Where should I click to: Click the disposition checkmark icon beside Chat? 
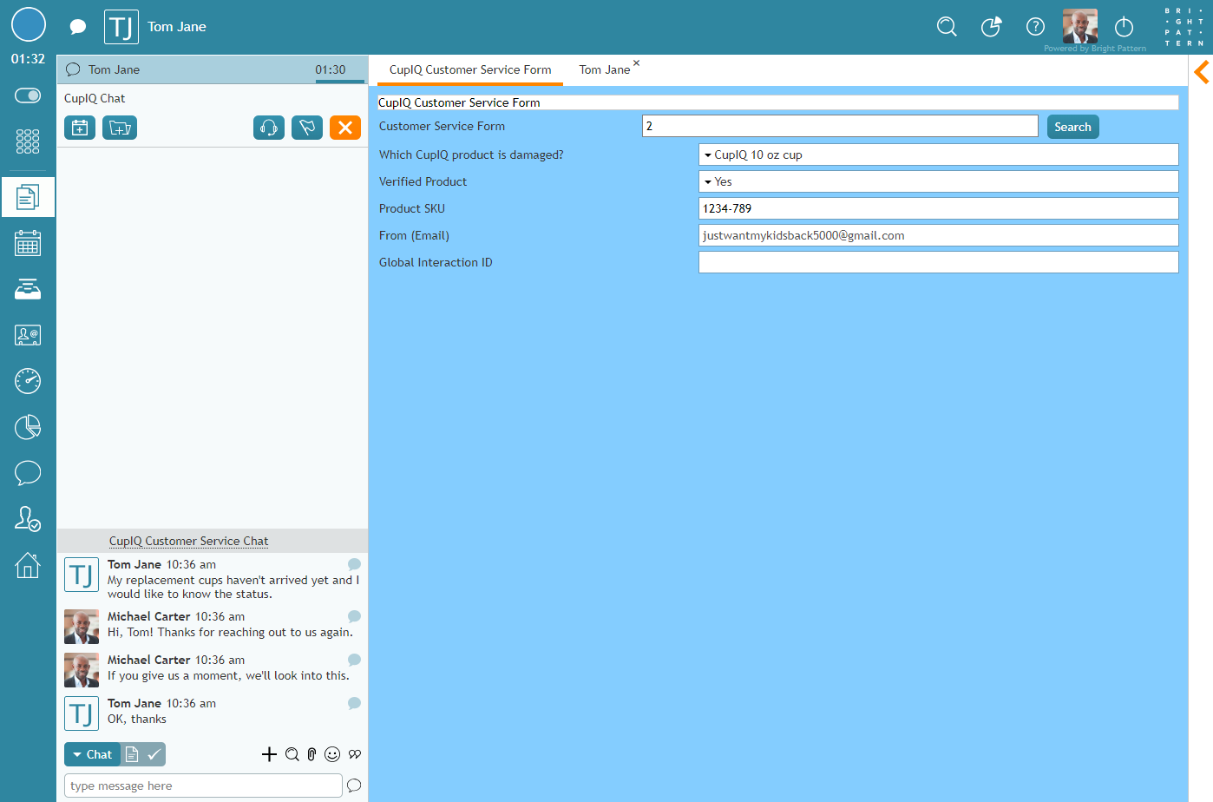click(154, 754)
